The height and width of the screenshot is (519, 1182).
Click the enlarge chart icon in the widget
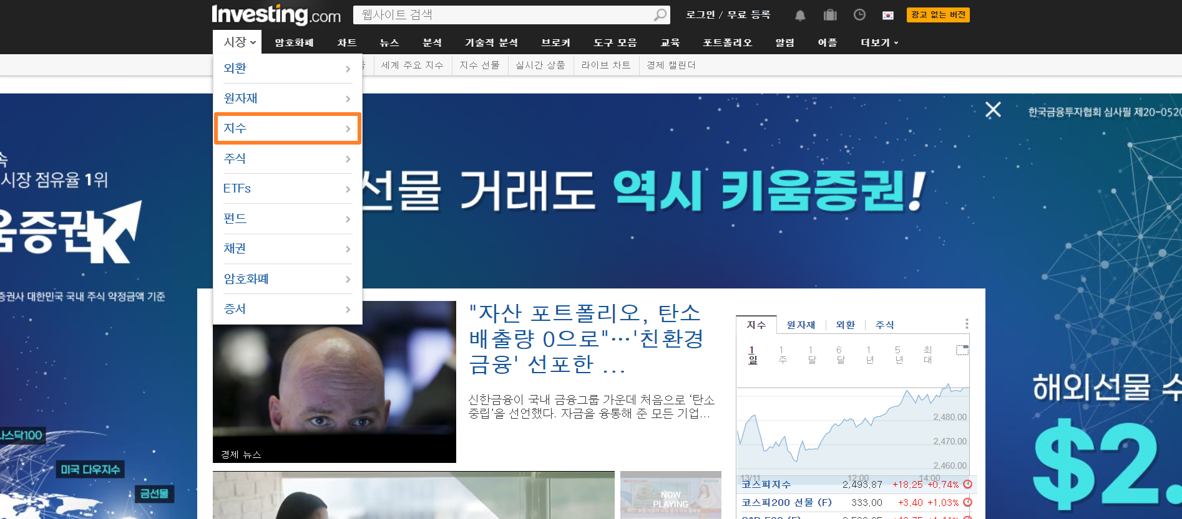pyautogui.click(x=962, y=350)
